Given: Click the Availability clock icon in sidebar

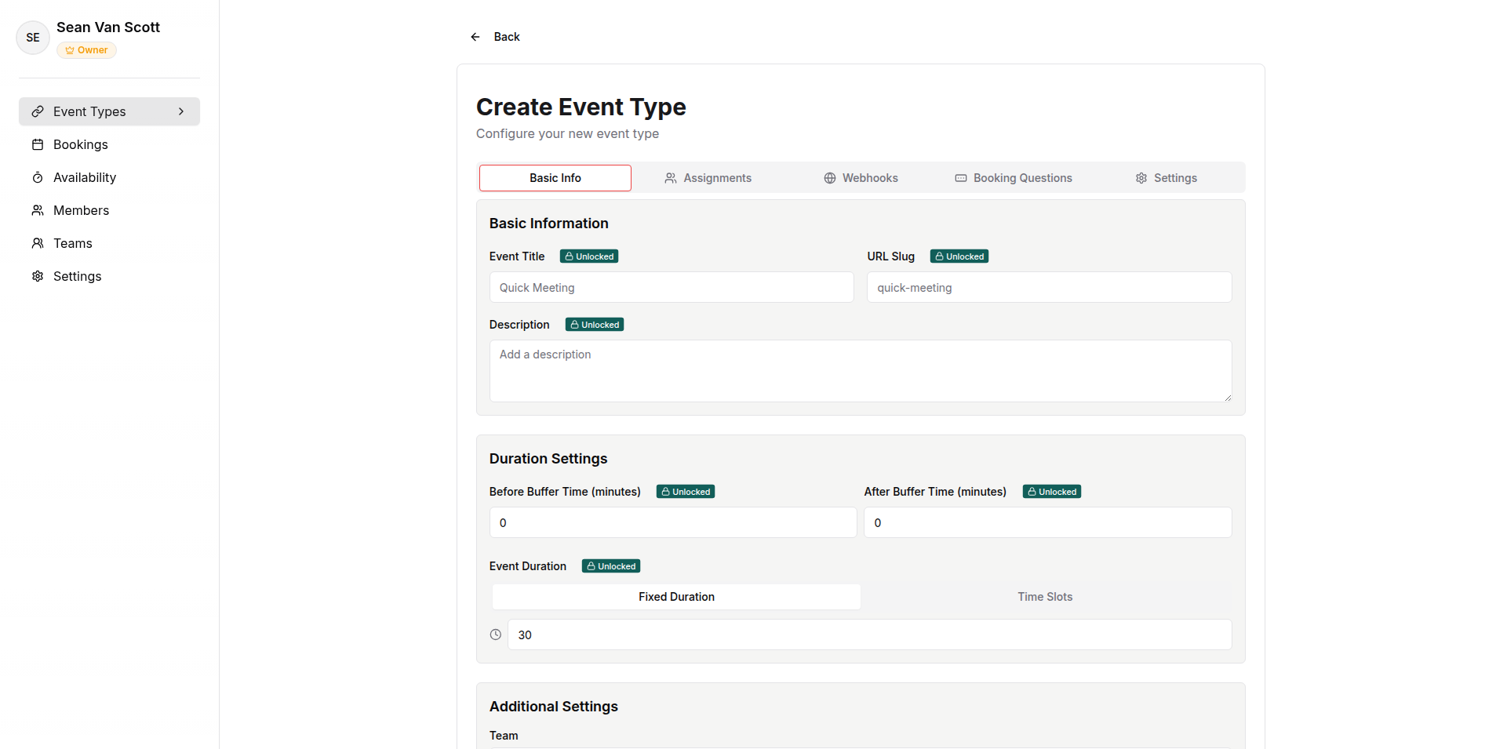Looking at the screenshot, I should pos(38,177).
